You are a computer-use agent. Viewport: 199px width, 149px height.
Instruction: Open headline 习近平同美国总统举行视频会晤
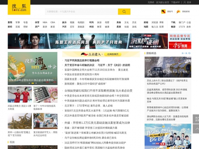82,61
